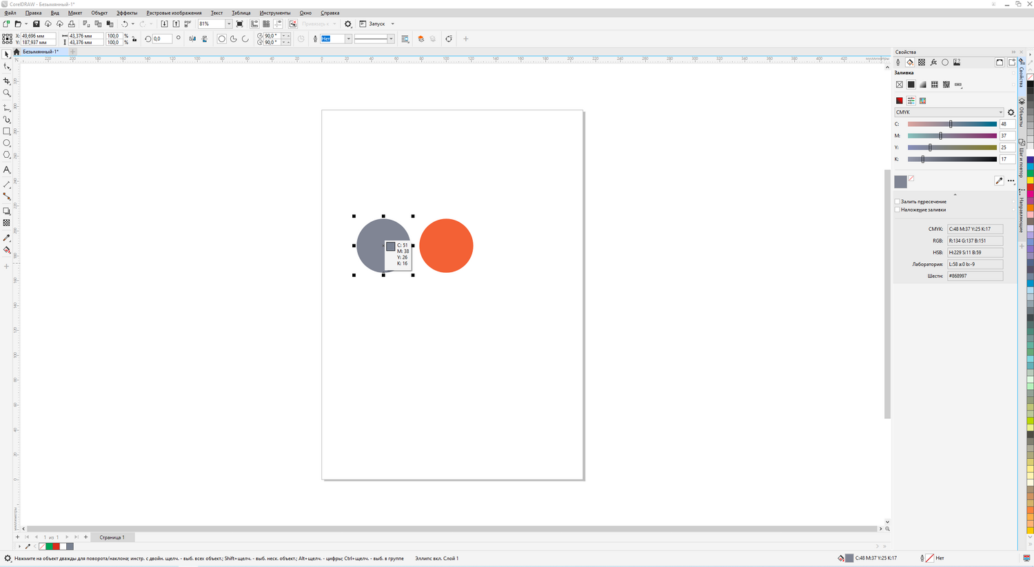Expand the outline width Нет dropdown
Image resolution: width=1034 pixels, height=567 pixels.
348,39
